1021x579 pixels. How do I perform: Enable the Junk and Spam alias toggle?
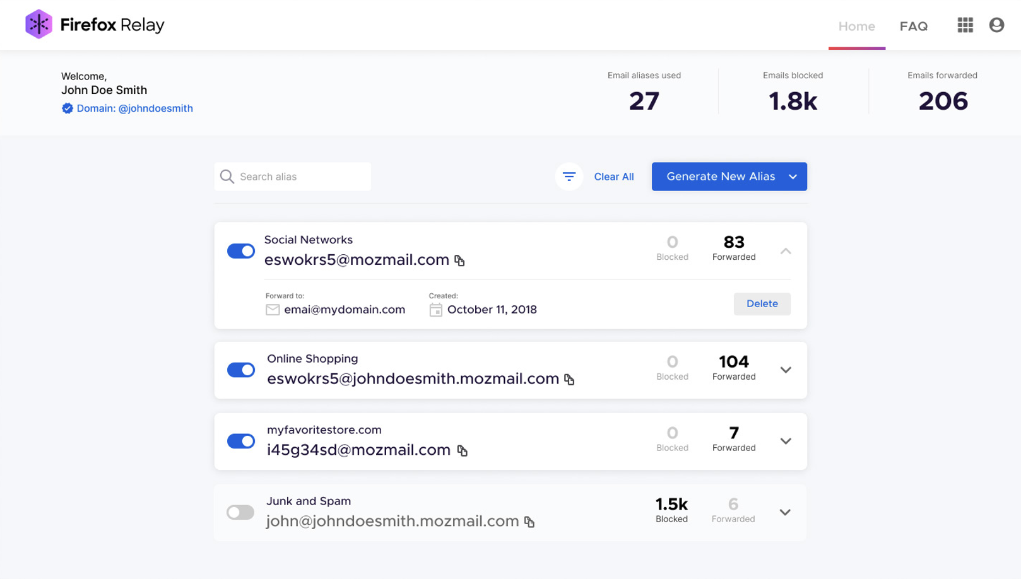click(x=240, y=512)
